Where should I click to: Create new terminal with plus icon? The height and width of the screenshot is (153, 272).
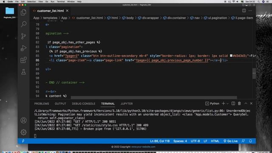(224, 103)
